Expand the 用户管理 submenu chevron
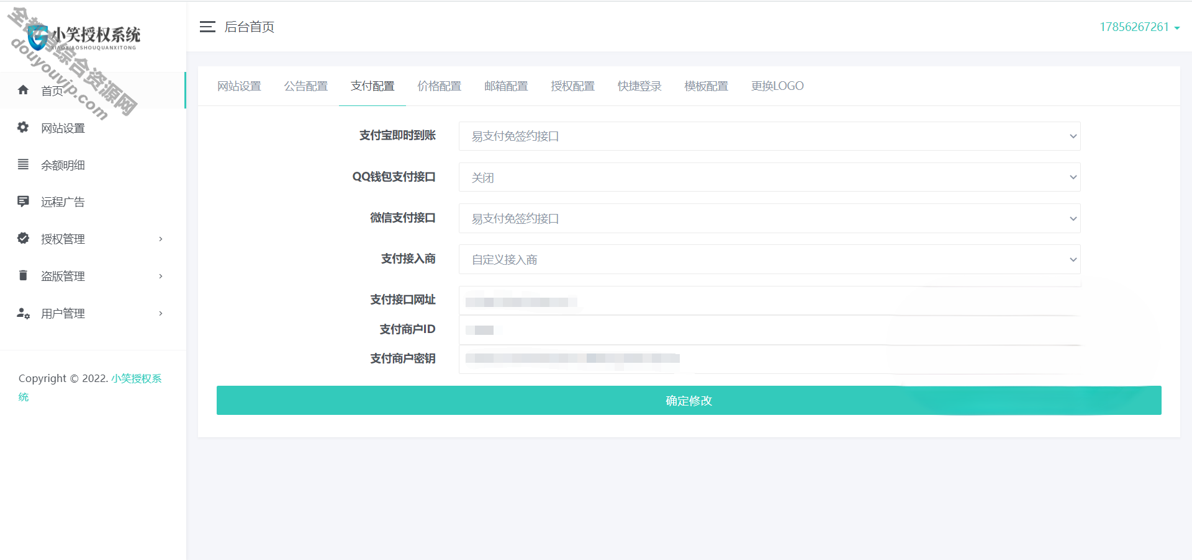The image size is (1192, 560). pyautogui.click(x=161, y=313)
